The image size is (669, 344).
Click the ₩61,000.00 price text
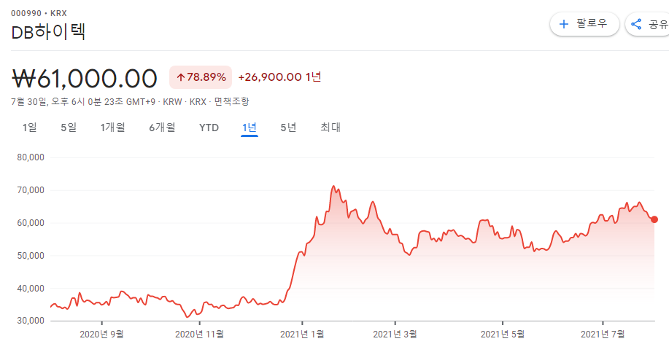pos(85,79)
